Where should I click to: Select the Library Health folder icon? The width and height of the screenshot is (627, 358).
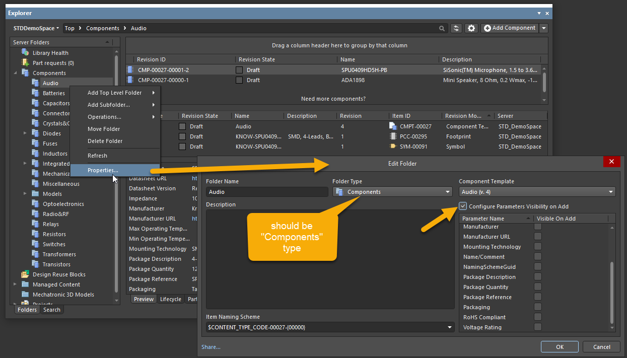coord(25,52)
